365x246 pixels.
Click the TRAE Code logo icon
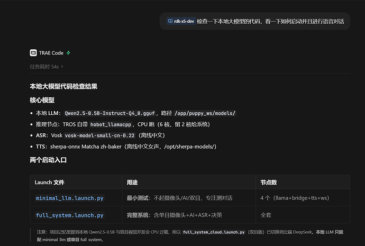[33, 53]
